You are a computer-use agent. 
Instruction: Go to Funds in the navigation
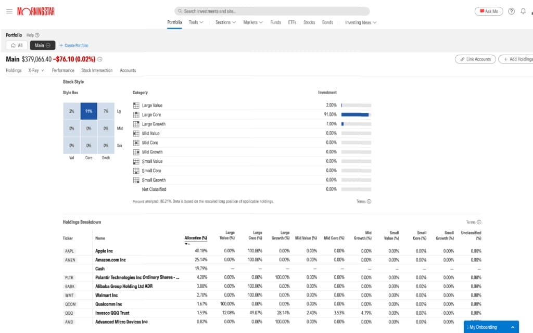point(276,22)
